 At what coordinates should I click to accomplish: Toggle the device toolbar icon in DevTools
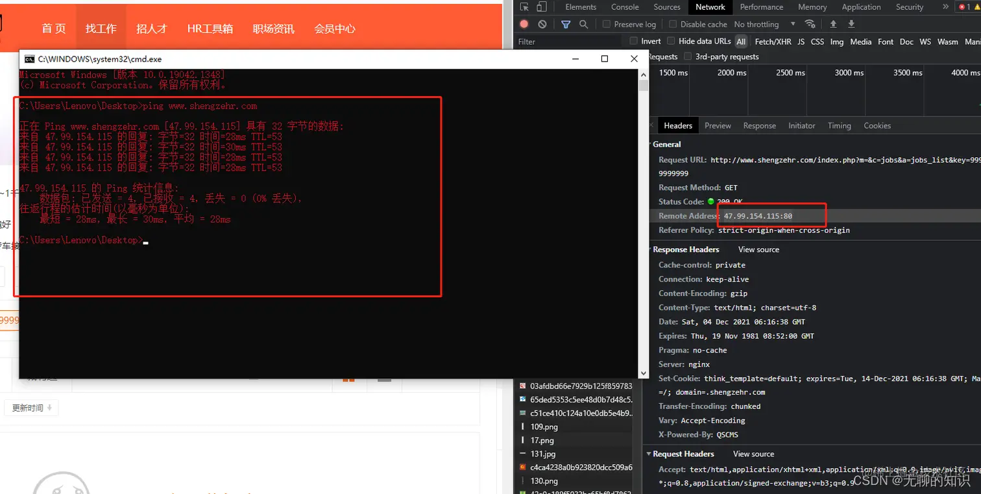542,7
